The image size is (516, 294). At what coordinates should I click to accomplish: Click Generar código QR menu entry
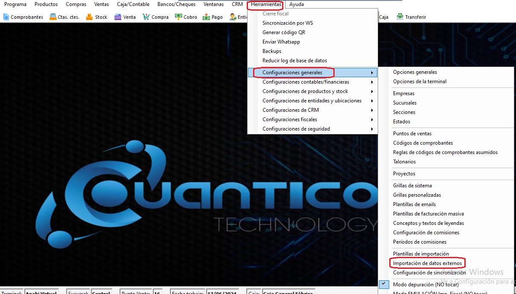[x=284, y=32]
